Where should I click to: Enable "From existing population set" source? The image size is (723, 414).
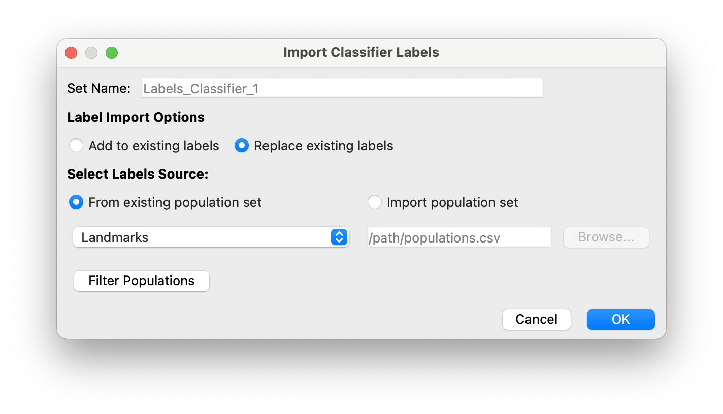[x=76, y=202]
